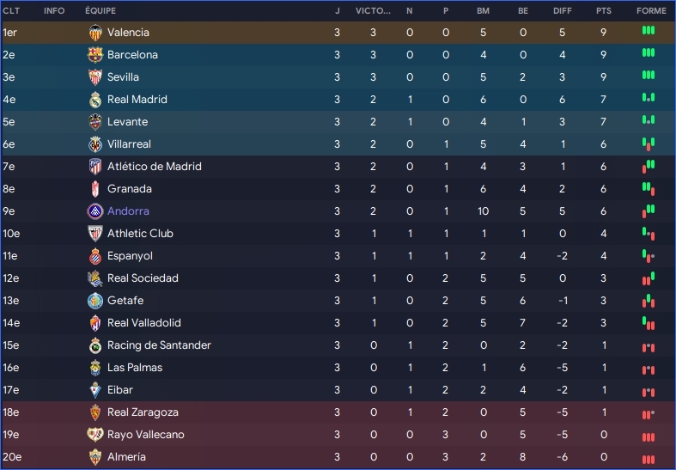Screen dimensions: 676x470
Task: Sort table by DIFF column header
Action: click(562, 11)
